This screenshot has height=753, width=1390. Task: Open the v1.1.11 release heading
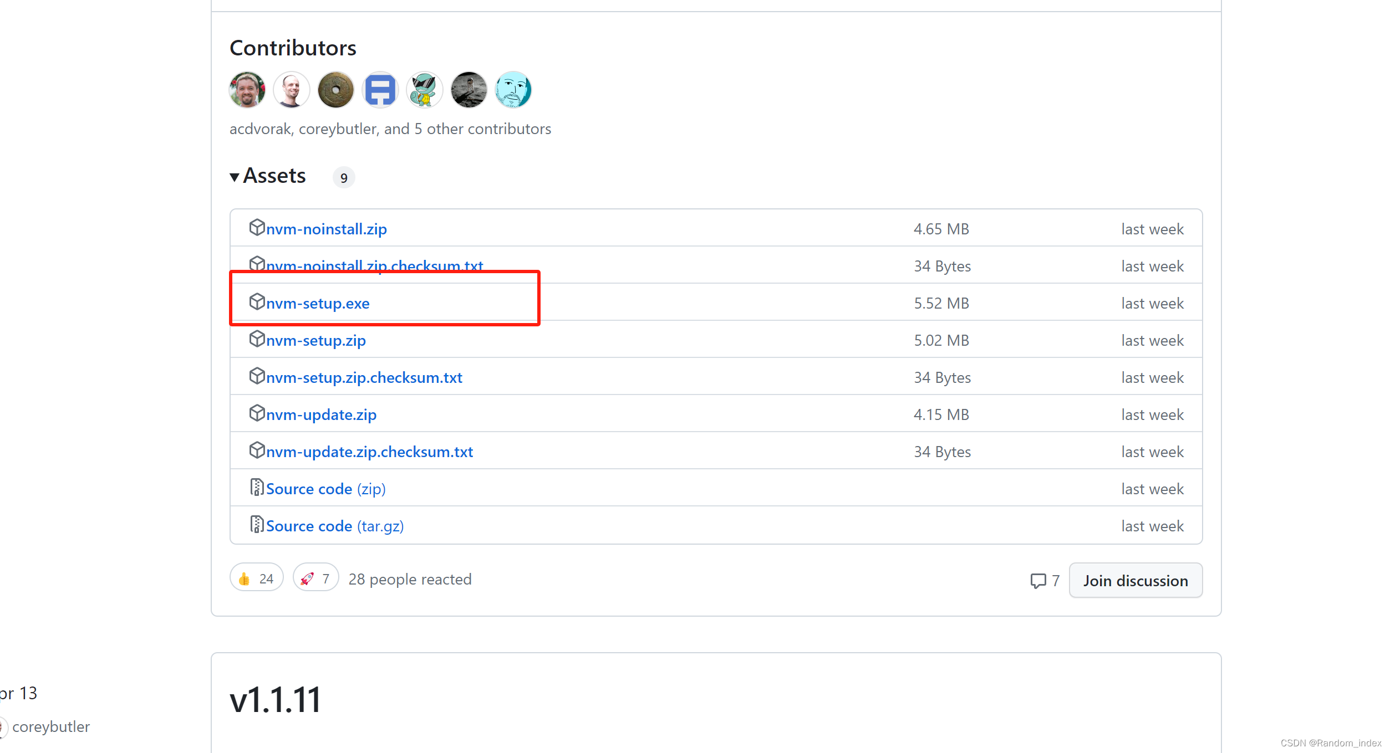pos(276,699)
